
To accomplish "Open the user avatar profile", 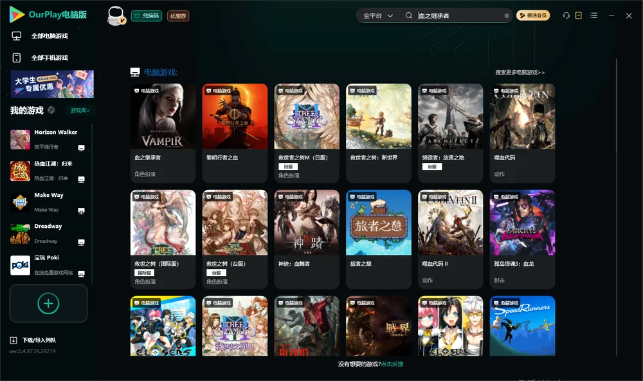I will tap(116, 16).
